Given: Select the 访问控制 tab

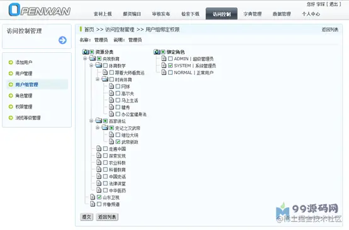Looking at the screenshot, I should click(x=222, y=14).
